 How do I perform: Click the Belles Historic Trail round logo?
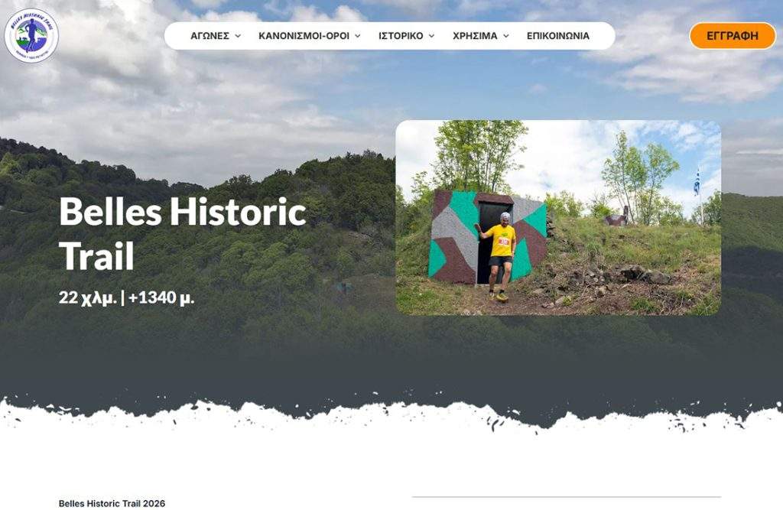point(31,35)
